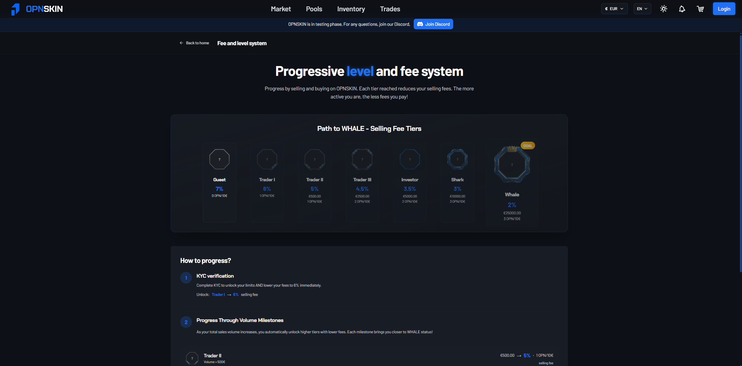
Task: Click the Discord icon on the banner button
Action: [x=420, y=24]
